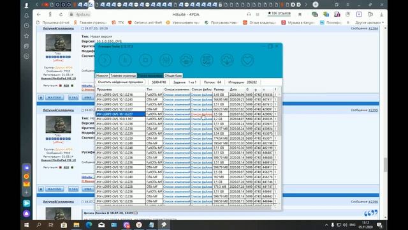This screenshot has width=408, height=230.
Task: Open TTK bookmark
Action: coord(118,23)
